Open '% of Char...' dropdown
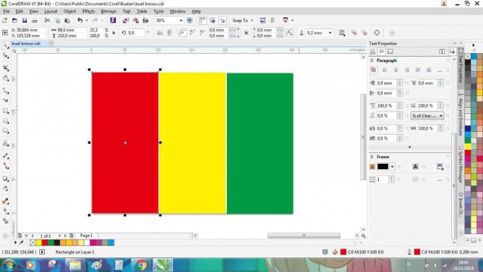This screenshot has width=483, height=272. click(427, 116)
